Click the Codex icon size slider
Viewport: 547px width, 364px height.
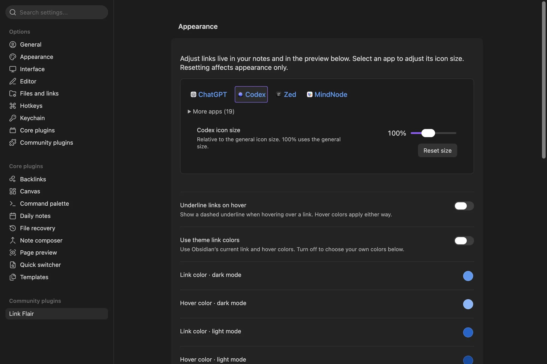pos(433,133)
